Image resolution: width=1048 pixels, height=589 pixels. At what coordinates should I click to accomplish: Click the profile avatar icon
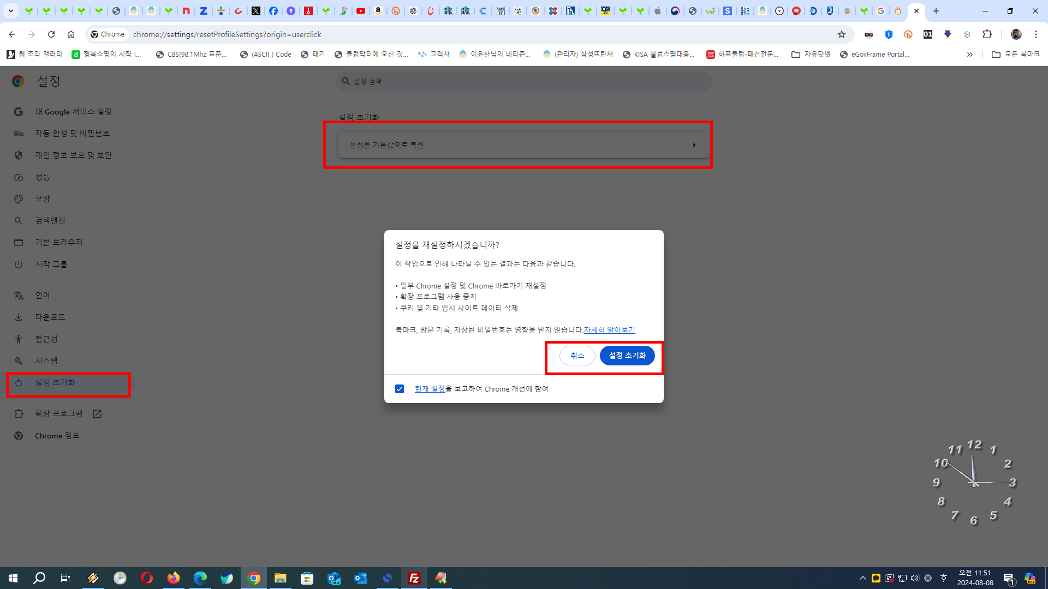(x=1016, y=34)
